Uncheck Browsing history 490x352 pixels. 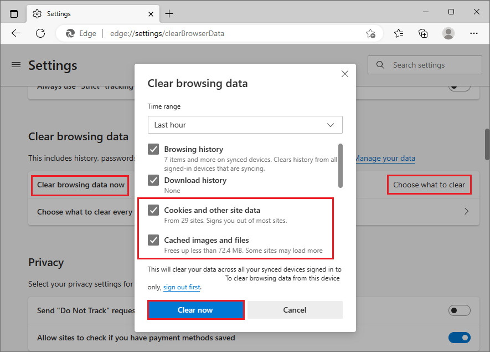click(153, 149)
